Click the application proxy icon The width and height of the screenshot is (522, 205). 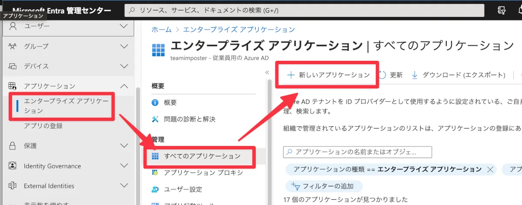tap(155, 173)
